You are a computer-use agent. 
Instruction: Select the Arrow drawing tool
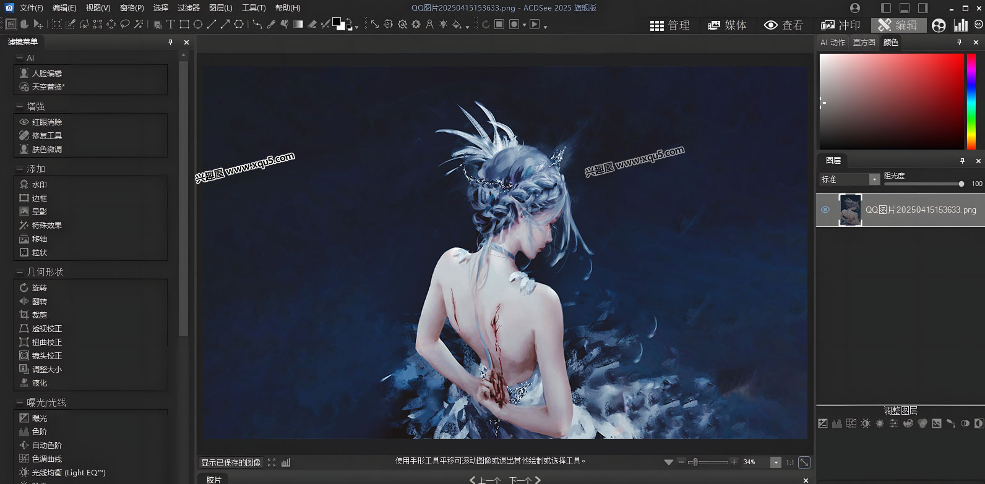coord(225,24)
